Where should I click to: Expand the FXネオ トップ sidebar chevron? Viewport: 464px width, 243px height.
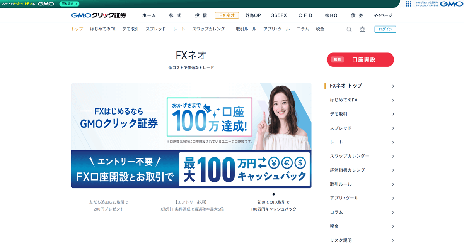click(393, 86)
